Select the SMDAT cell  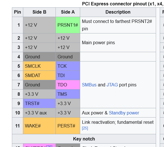tap(39, 75)
